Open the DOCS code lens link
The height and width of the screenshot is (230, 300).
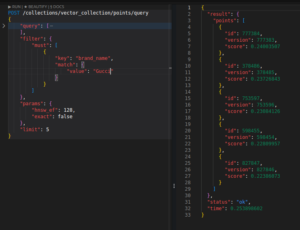tap(57, 7)
